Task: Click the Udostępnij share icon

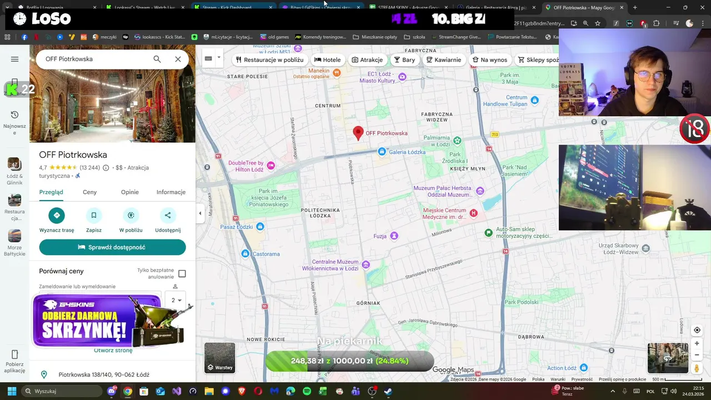Action: [168, 216]
